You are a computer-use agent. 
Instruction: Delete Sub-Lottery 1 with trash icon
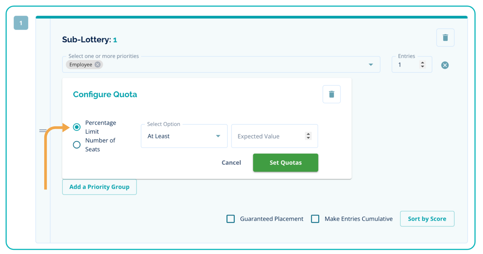pos(445,38)
